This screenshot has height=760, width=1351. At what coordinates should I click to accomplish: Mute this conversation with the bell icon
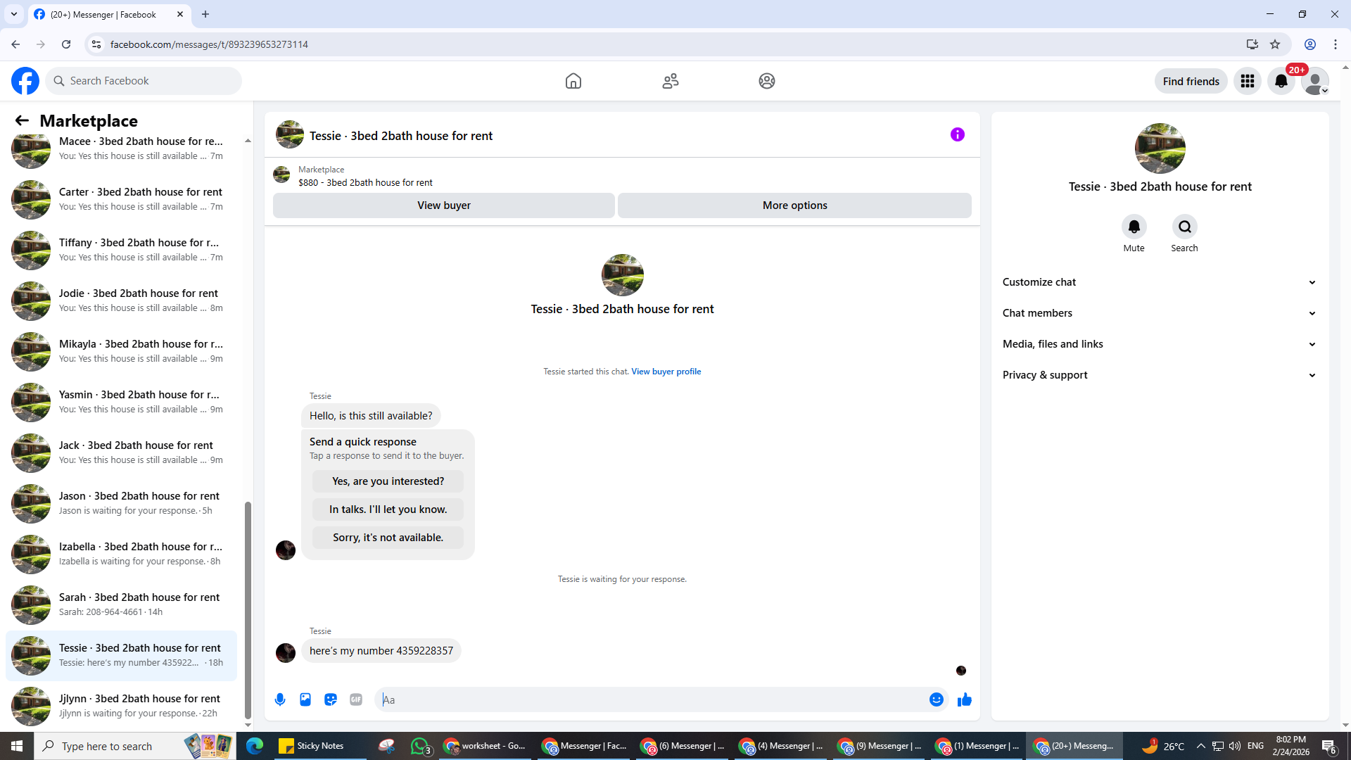click(1134, 227)
